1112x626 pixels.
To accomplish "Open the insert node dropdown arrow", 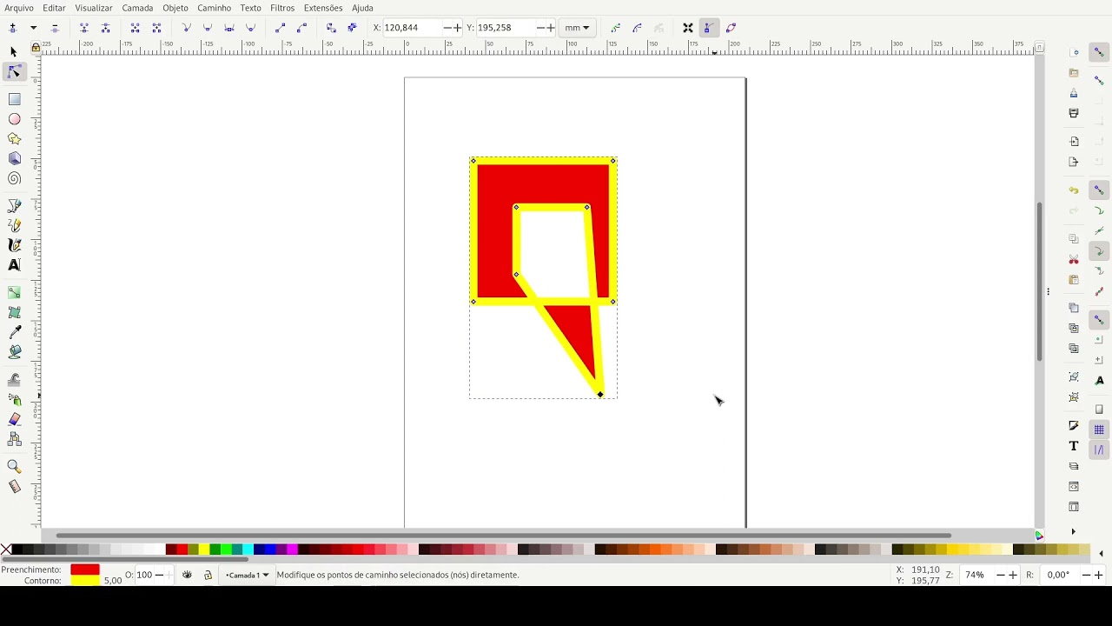I will coord(34,28).
